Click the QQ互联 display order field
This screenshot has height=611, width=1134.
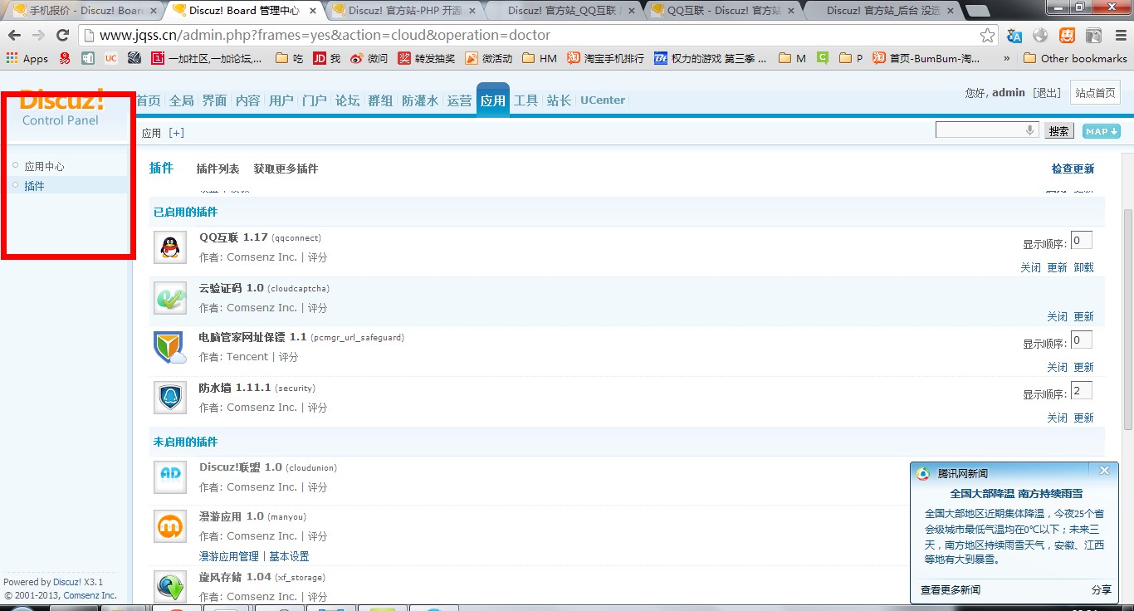tap(1081, 241)
